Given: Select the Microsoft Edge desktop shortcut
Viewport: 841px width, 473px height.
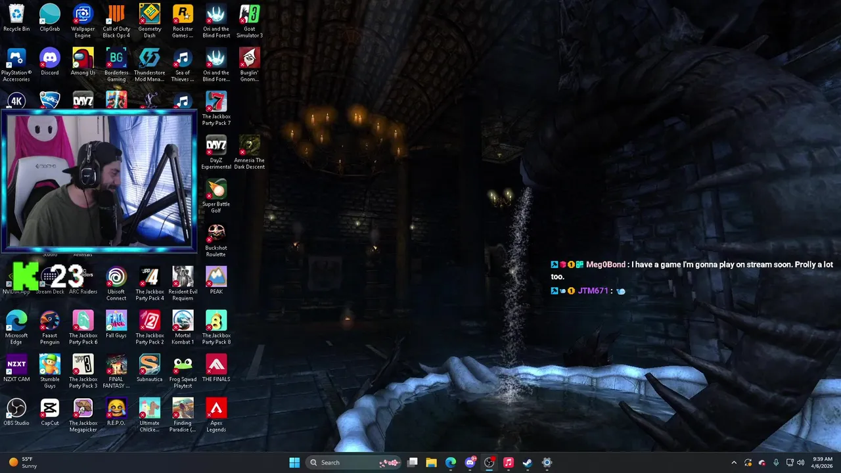Looking at the screenshot, I should [x=16, y=328].
